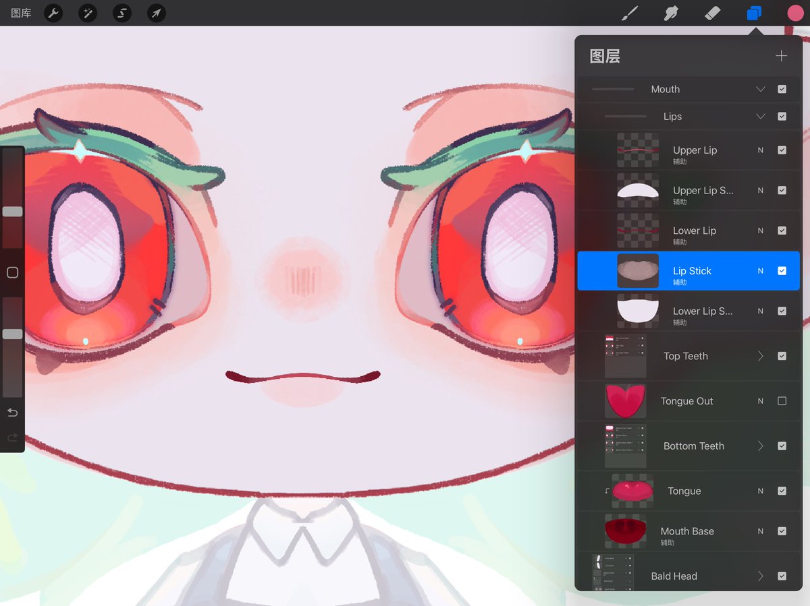Click the Layers panel icon
The height and width of the screenshot is (606, 810).
pyautogui.click(x=754, y=13)
